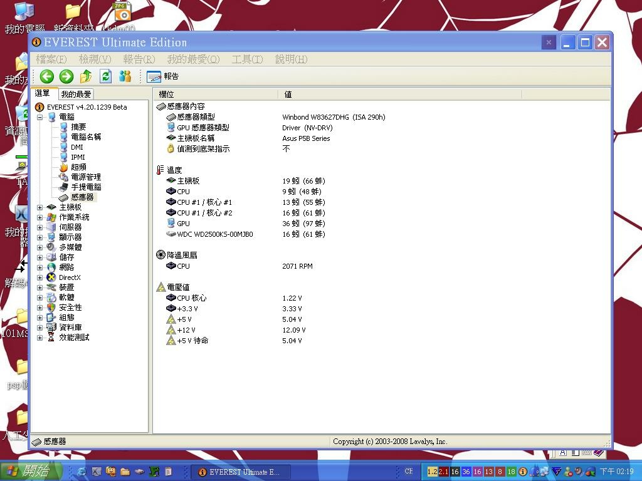642x481 pixels.
Task: Click the 資料庫 tree item icon
Action: (x=51, y=328)
